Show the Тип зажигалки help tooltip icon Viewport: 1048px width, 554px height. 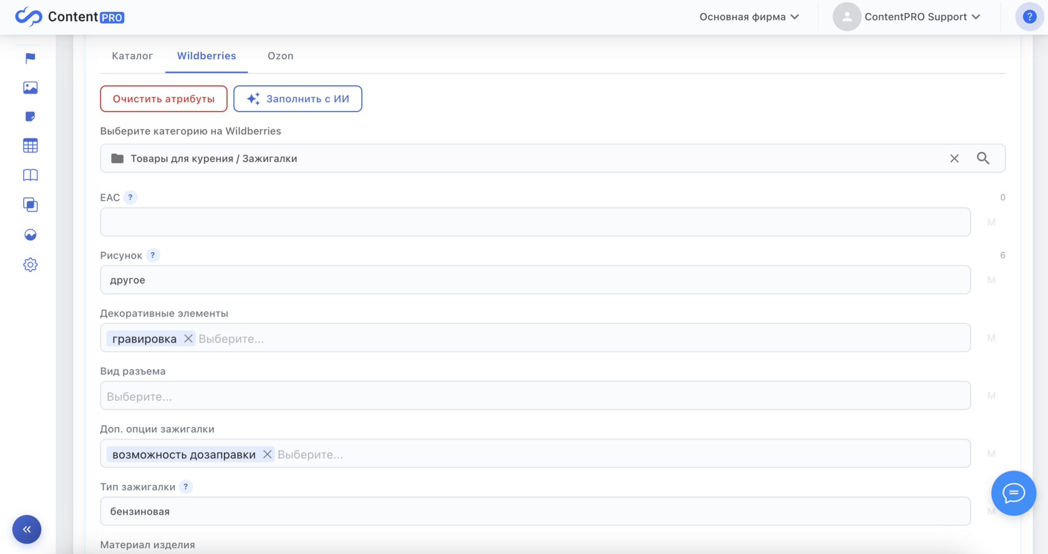click(x=186, y=487)
